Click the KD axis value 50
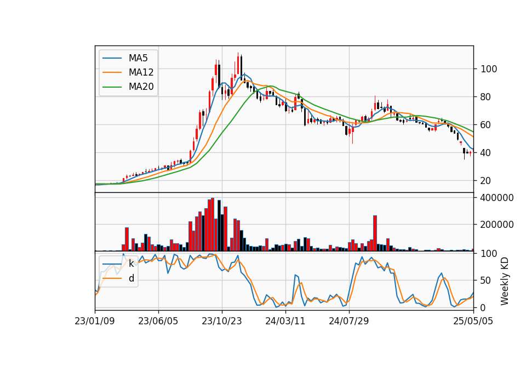Screen dimensions: 526x378 point(485,280)
